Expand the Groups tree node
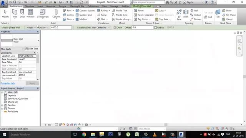The image size is (246, 138). tap(2, 108)
